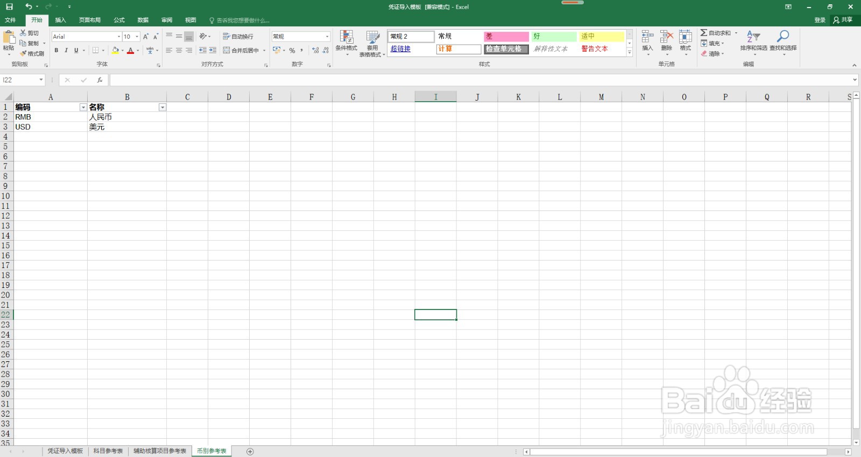861x457 pixels.
Task: Click the Sign in (登录) button
Action: 820,20
